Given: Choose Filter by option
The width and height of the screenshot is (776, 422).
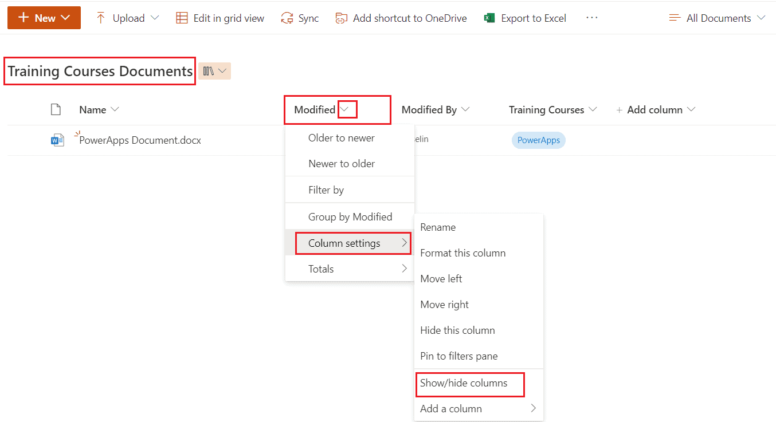Looking at the screenshot, I should point(350,190).
